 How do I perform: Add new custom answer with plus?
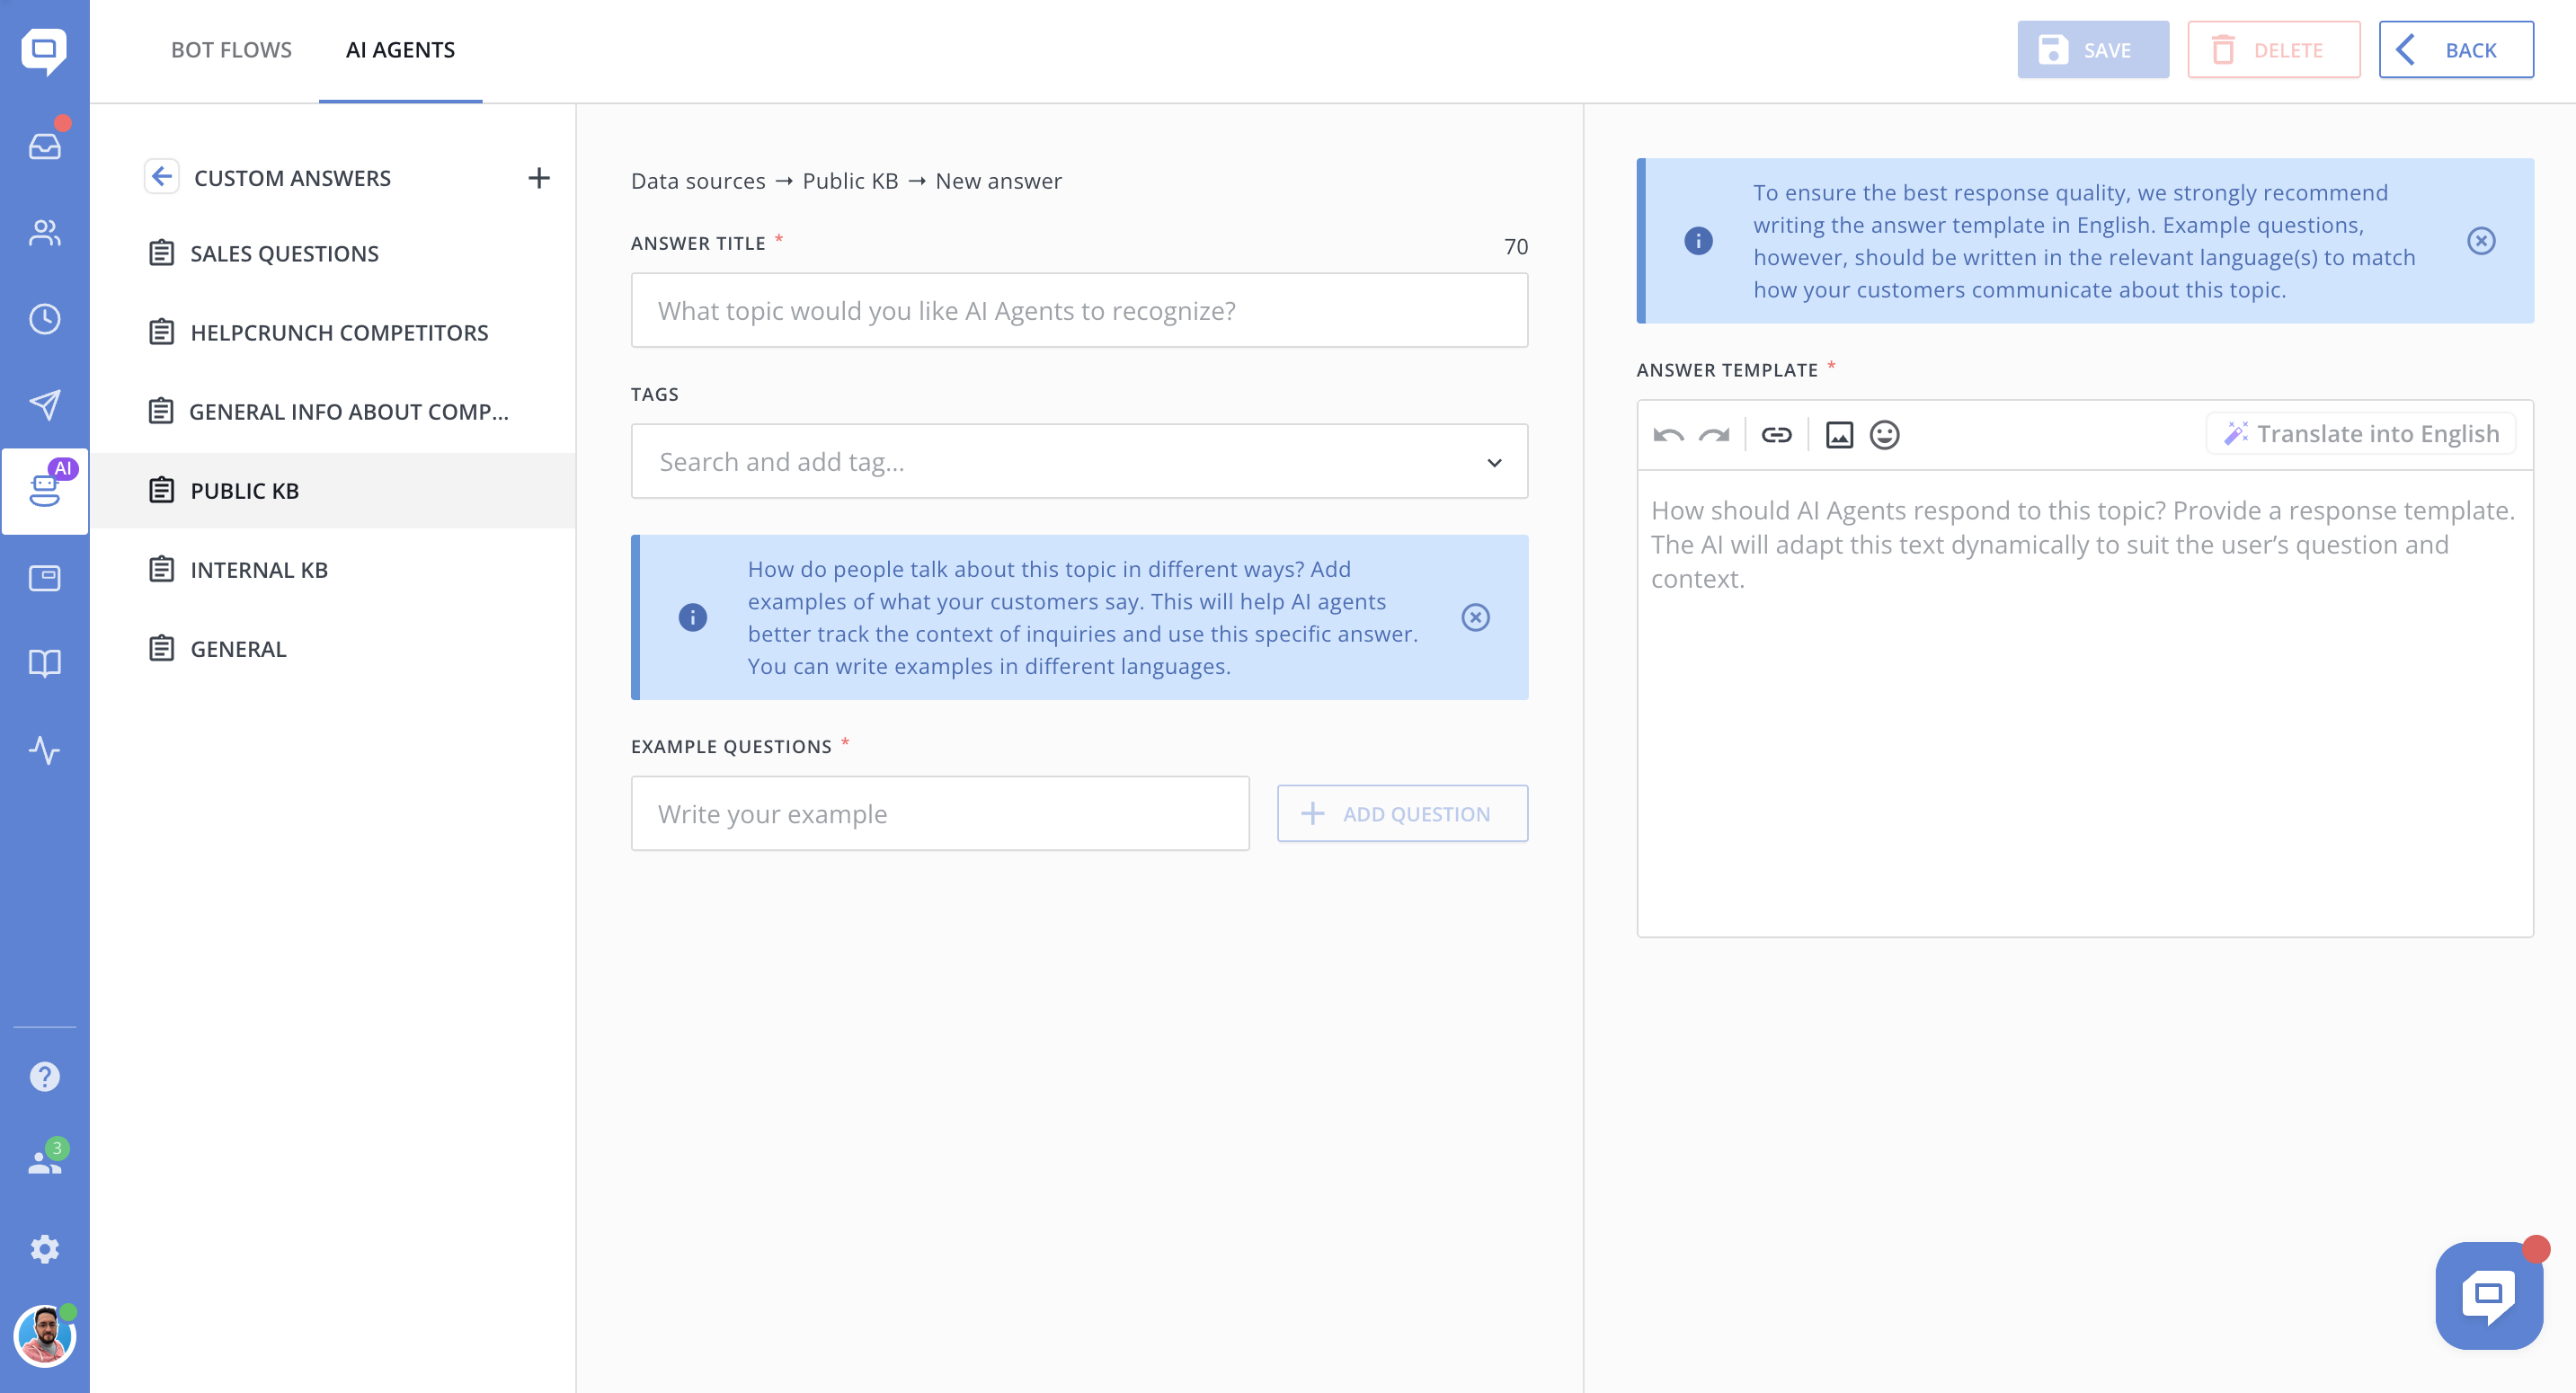539,178
